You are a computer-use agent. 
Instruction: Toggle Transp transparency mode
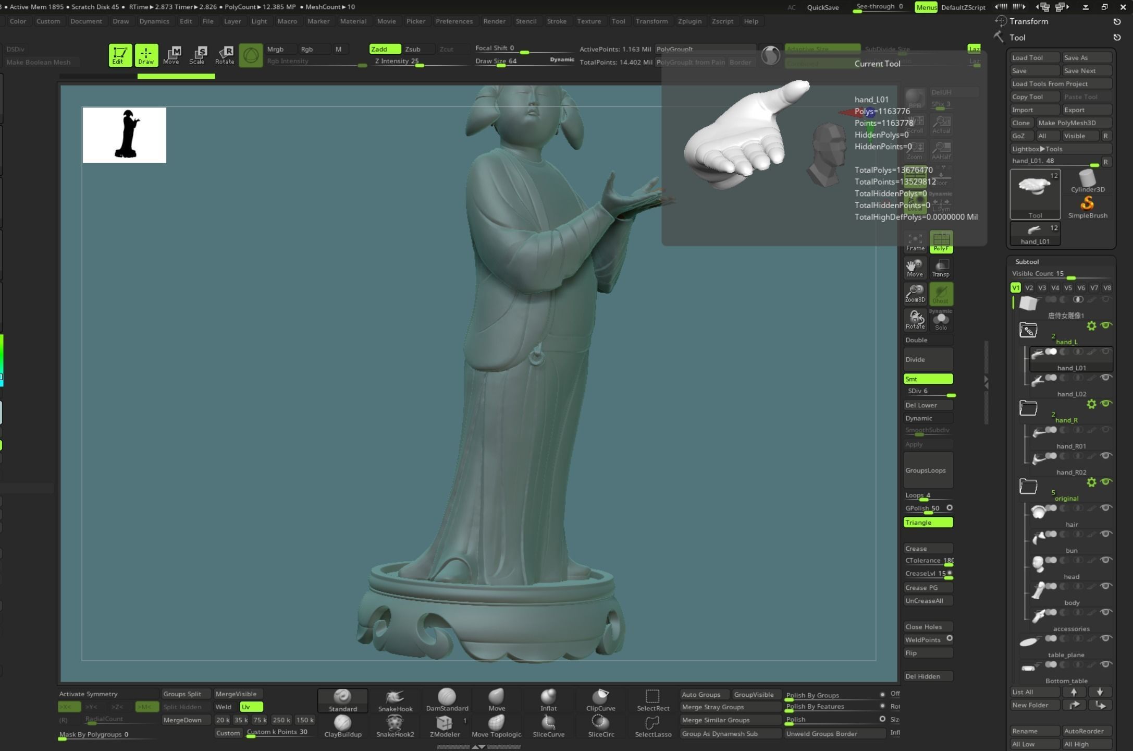(941, 268)
